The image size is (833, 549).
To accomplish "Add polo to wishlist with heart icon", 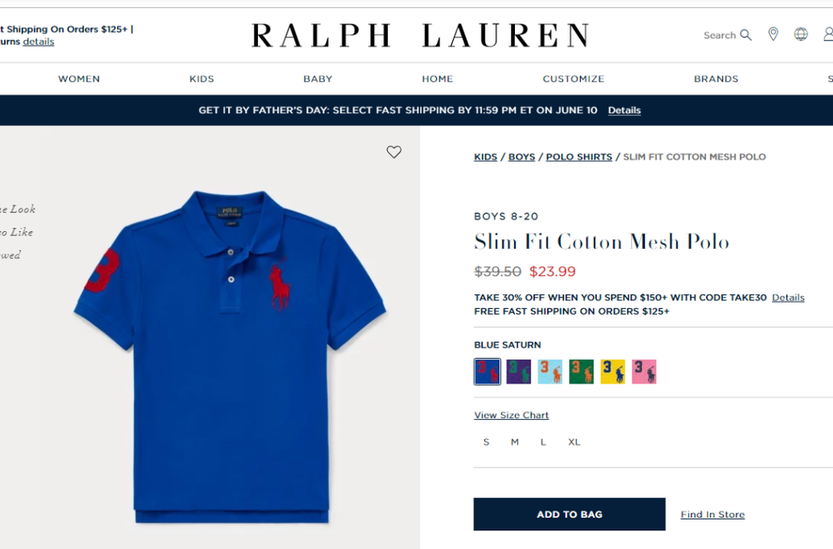I will [x=394, y=152].
